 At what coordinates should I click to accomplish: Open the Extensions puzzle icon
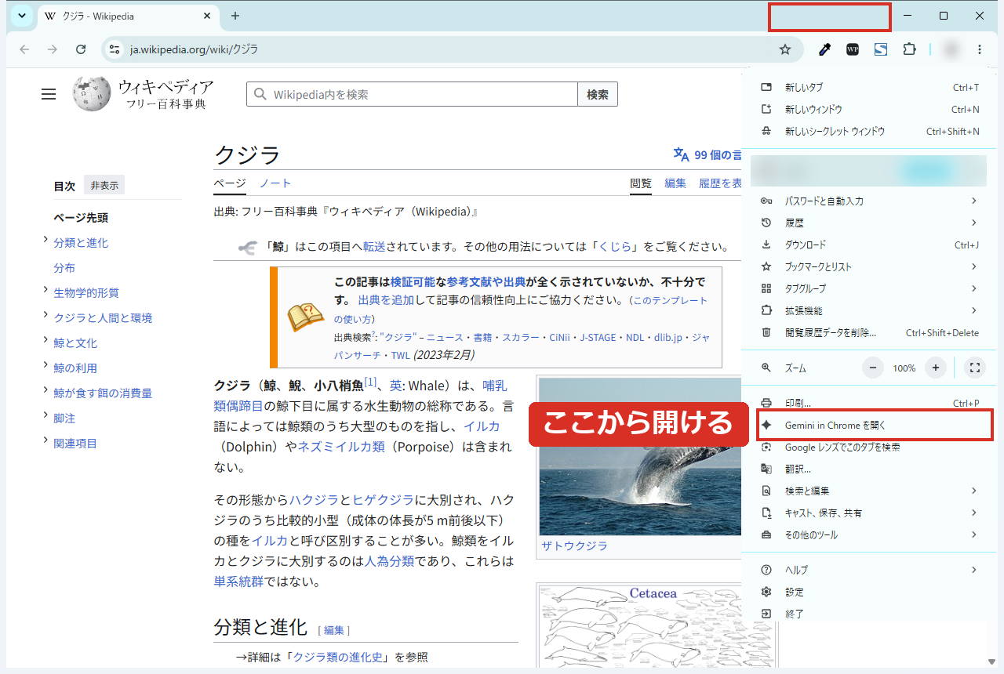pos(909,49)
